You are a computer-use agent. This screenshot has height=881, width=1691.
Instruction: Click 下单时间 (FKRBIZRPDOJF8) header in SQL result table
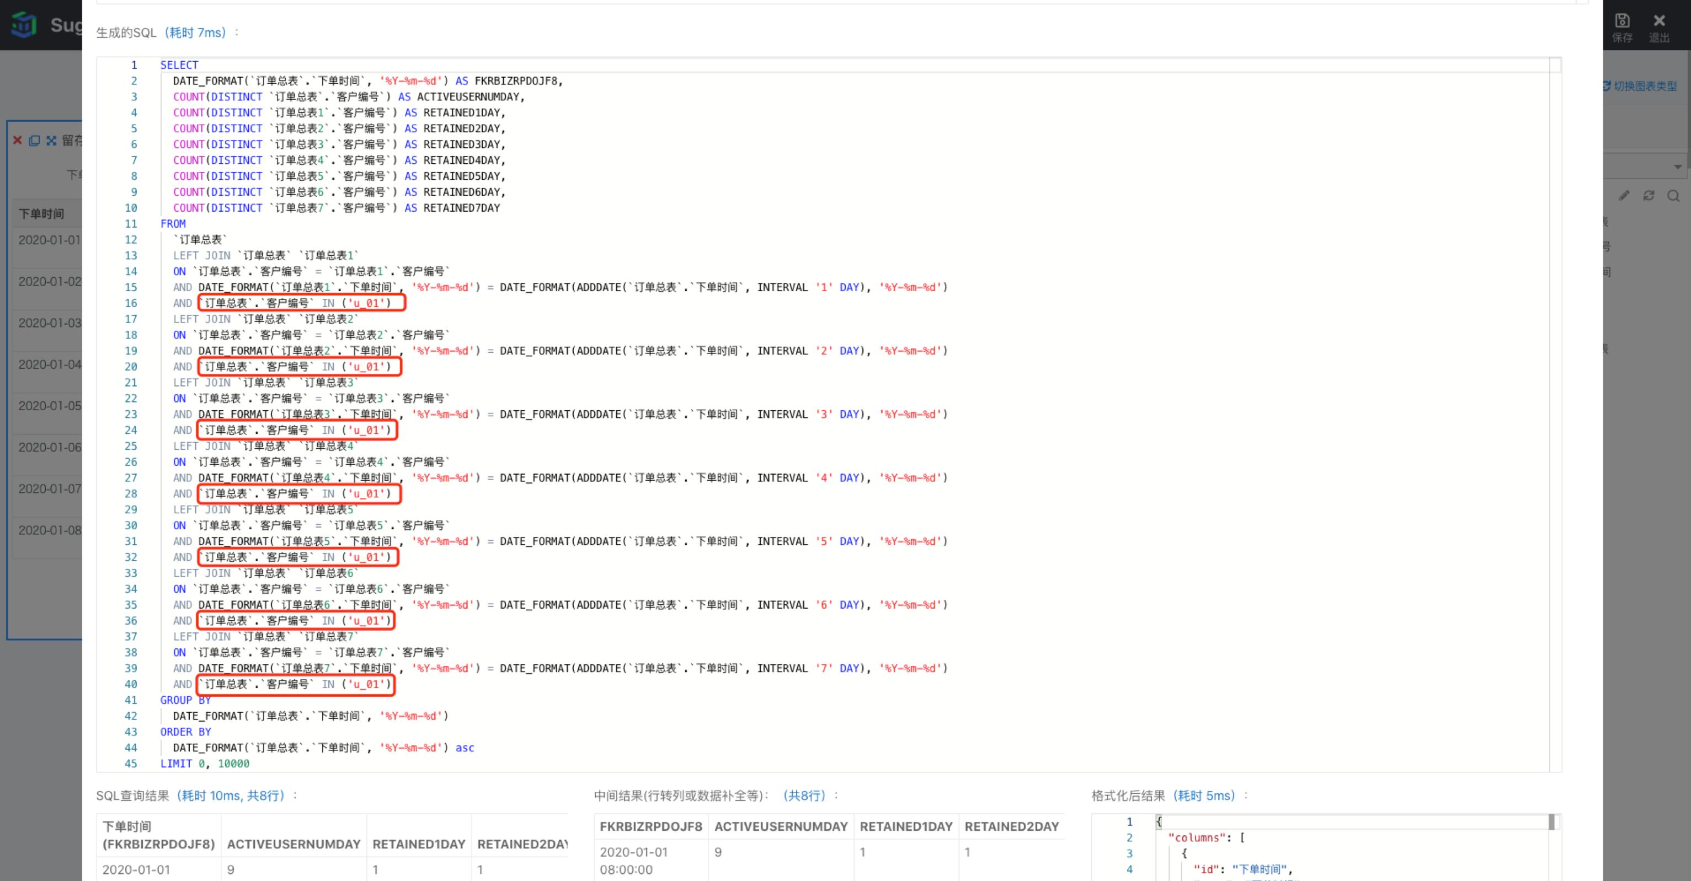pyautogui.click(x=159, y=835)
